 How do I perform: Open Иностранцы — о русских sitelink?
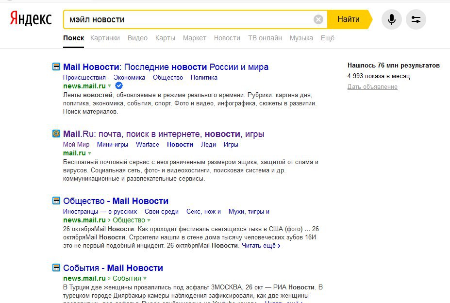100,212
